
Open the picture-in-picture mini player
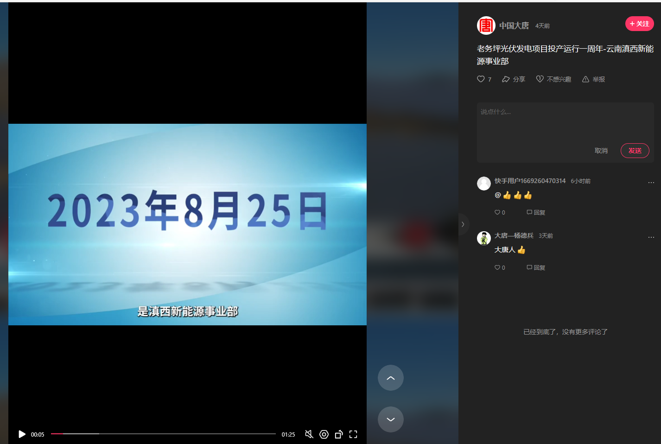pyautogui.click(x=339, y=434)
